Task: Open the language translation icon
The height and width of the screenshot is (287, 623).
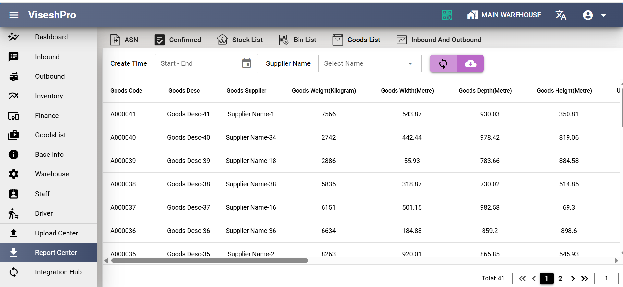Action: coord(560,15)
